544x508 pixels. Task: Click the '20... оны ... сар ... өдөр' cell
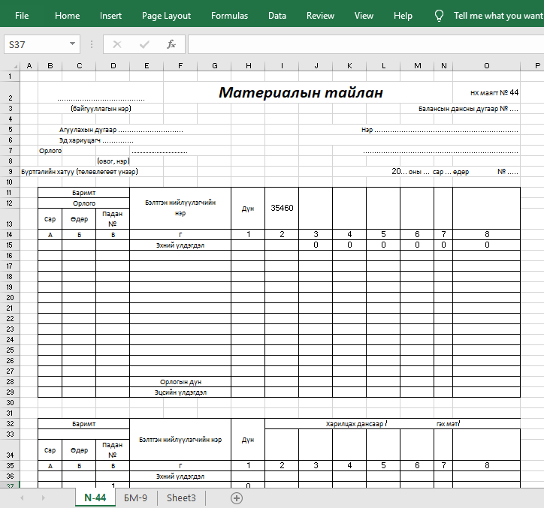(431, 172)
